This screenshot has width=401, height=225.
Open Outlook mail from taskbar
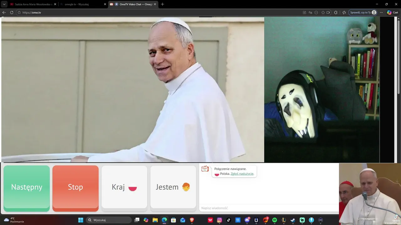183,220
